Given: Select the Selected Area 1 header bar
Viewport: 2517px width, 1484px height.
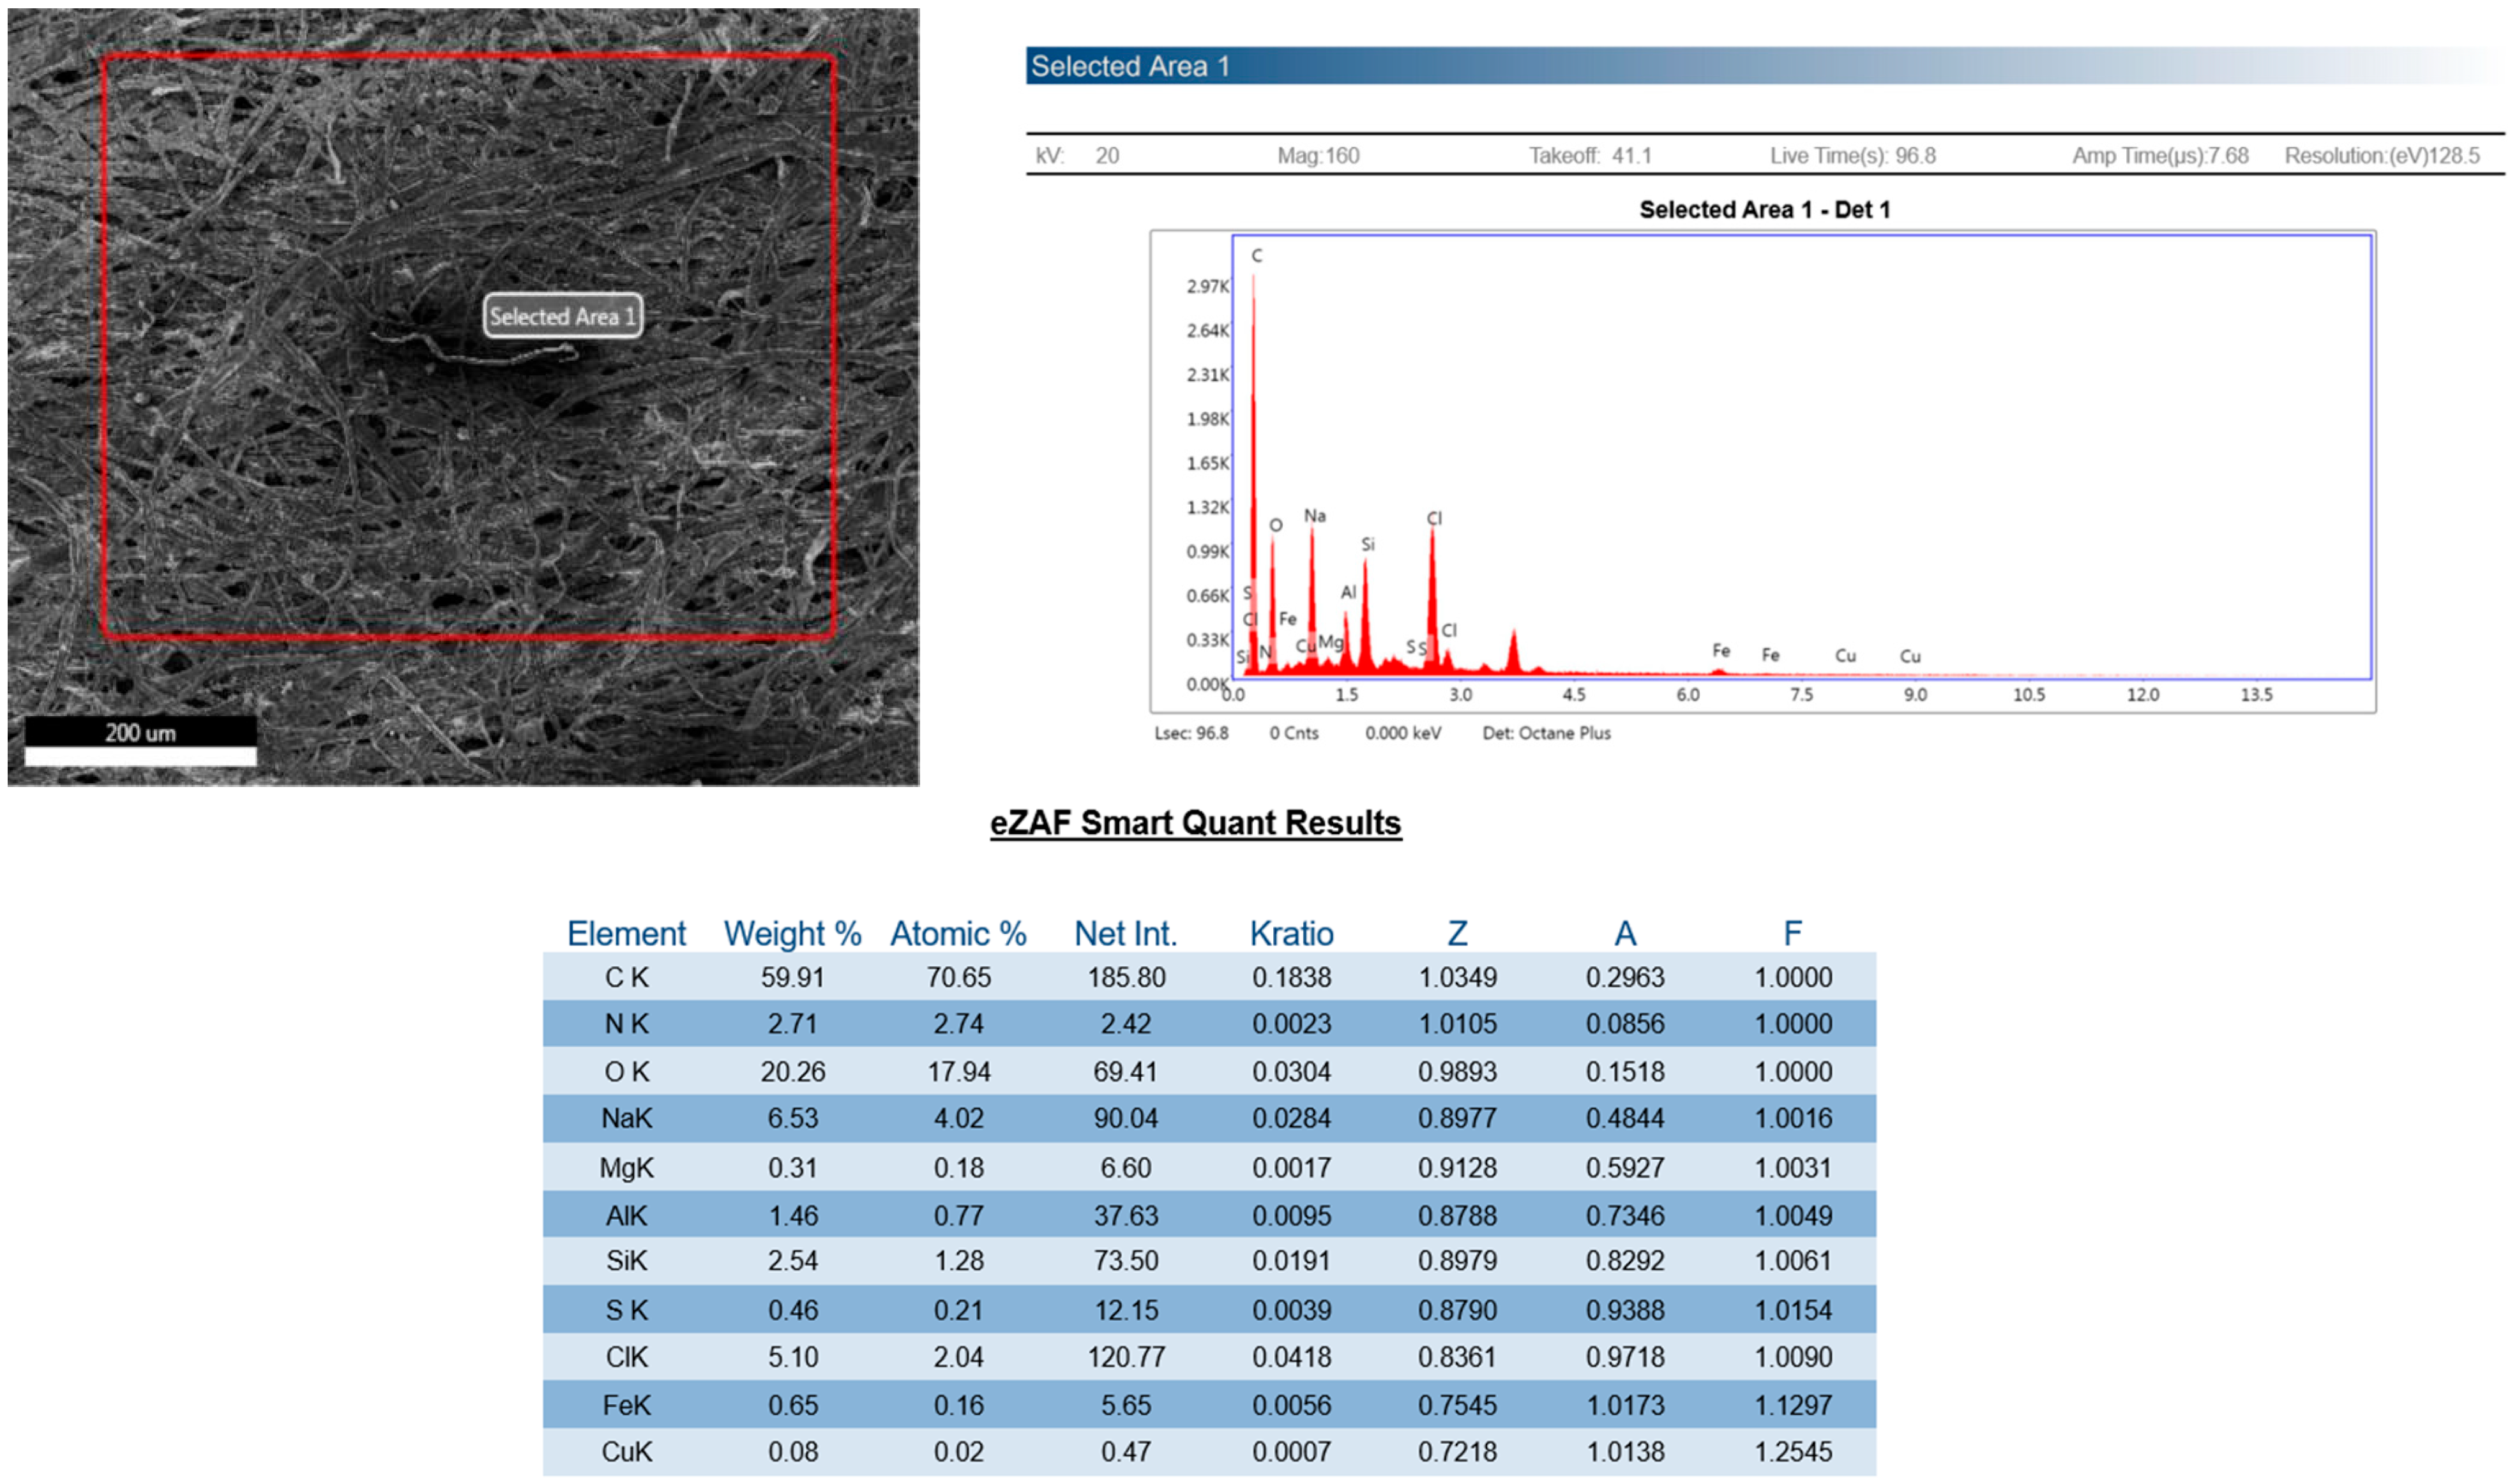Looking at the screenshot, I should point(1765,66).
